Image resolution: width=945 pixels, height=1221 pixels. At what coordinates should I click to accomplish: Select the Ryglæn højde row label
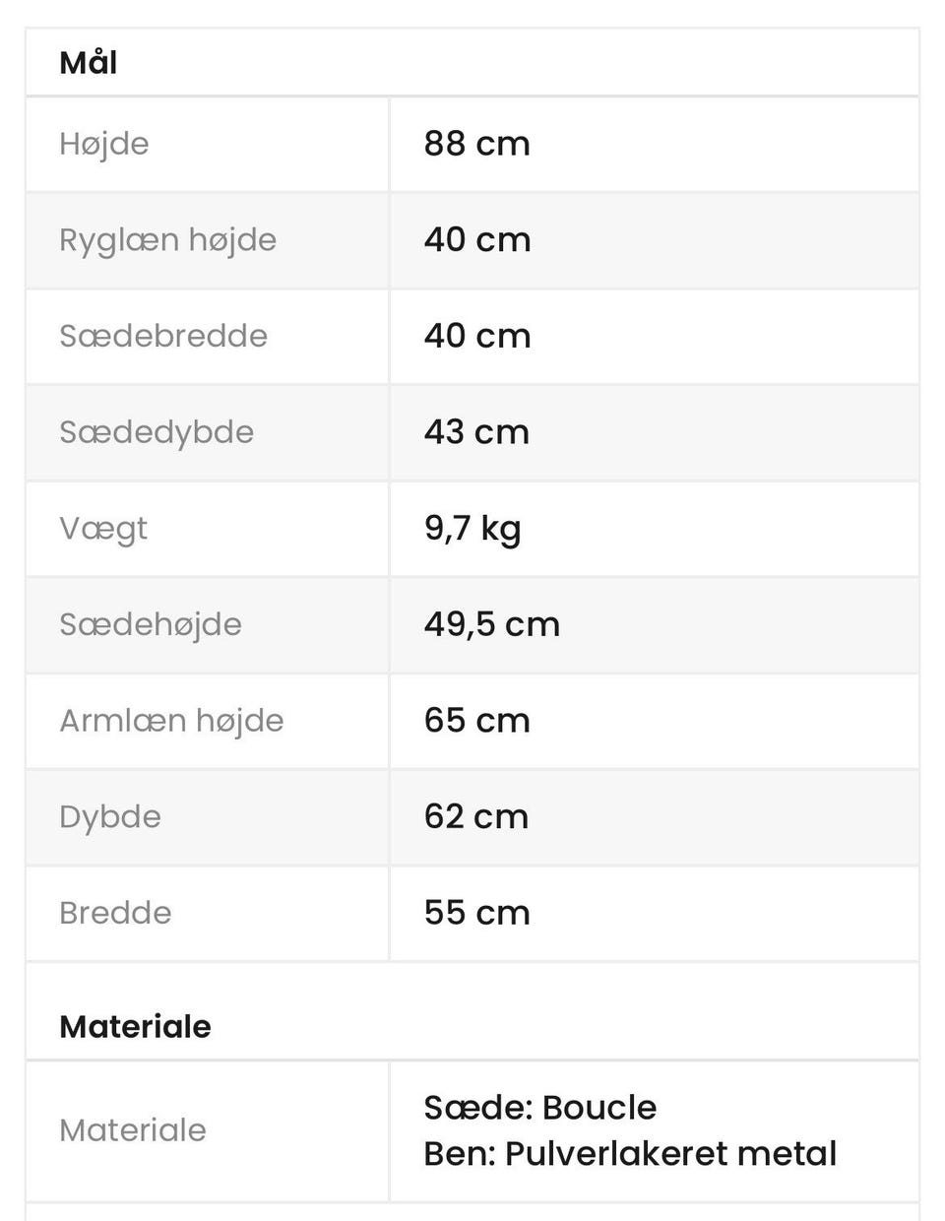(168, 240)
